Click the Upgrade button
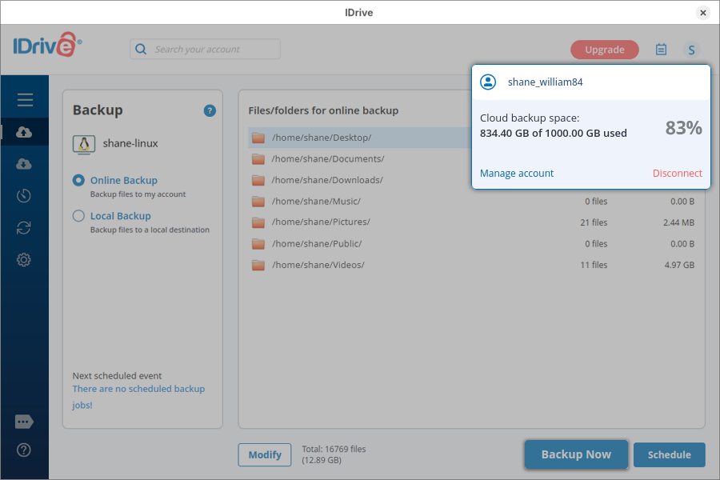Viewport: 720px width, 480px height. pos(604,50)
